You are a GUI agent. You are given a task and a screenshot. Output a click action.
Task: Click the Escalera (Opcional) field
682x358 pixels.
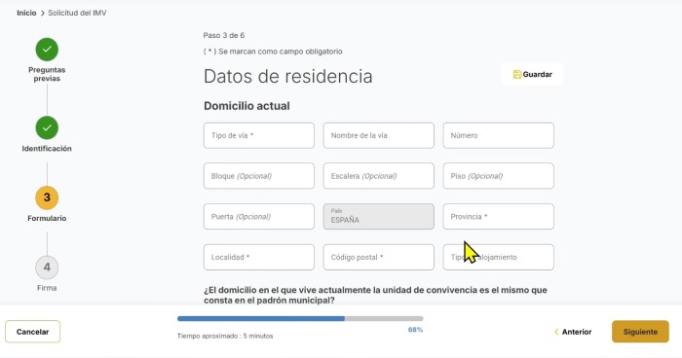(378, 176)
